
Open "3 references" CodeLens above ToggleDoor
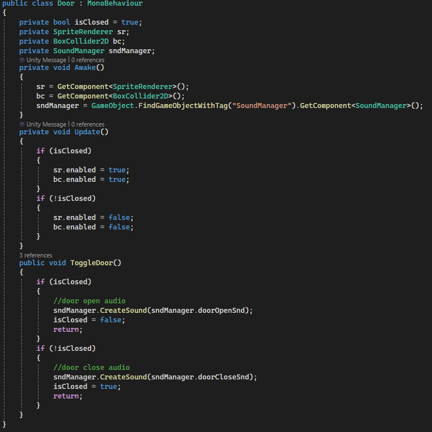point(36,255)
